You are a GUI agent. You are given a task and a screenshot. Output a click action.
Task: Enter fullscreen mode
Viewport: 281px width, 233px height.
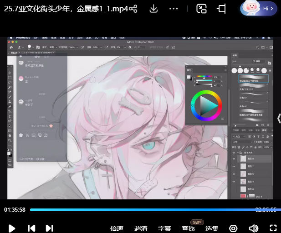point(273,228)
